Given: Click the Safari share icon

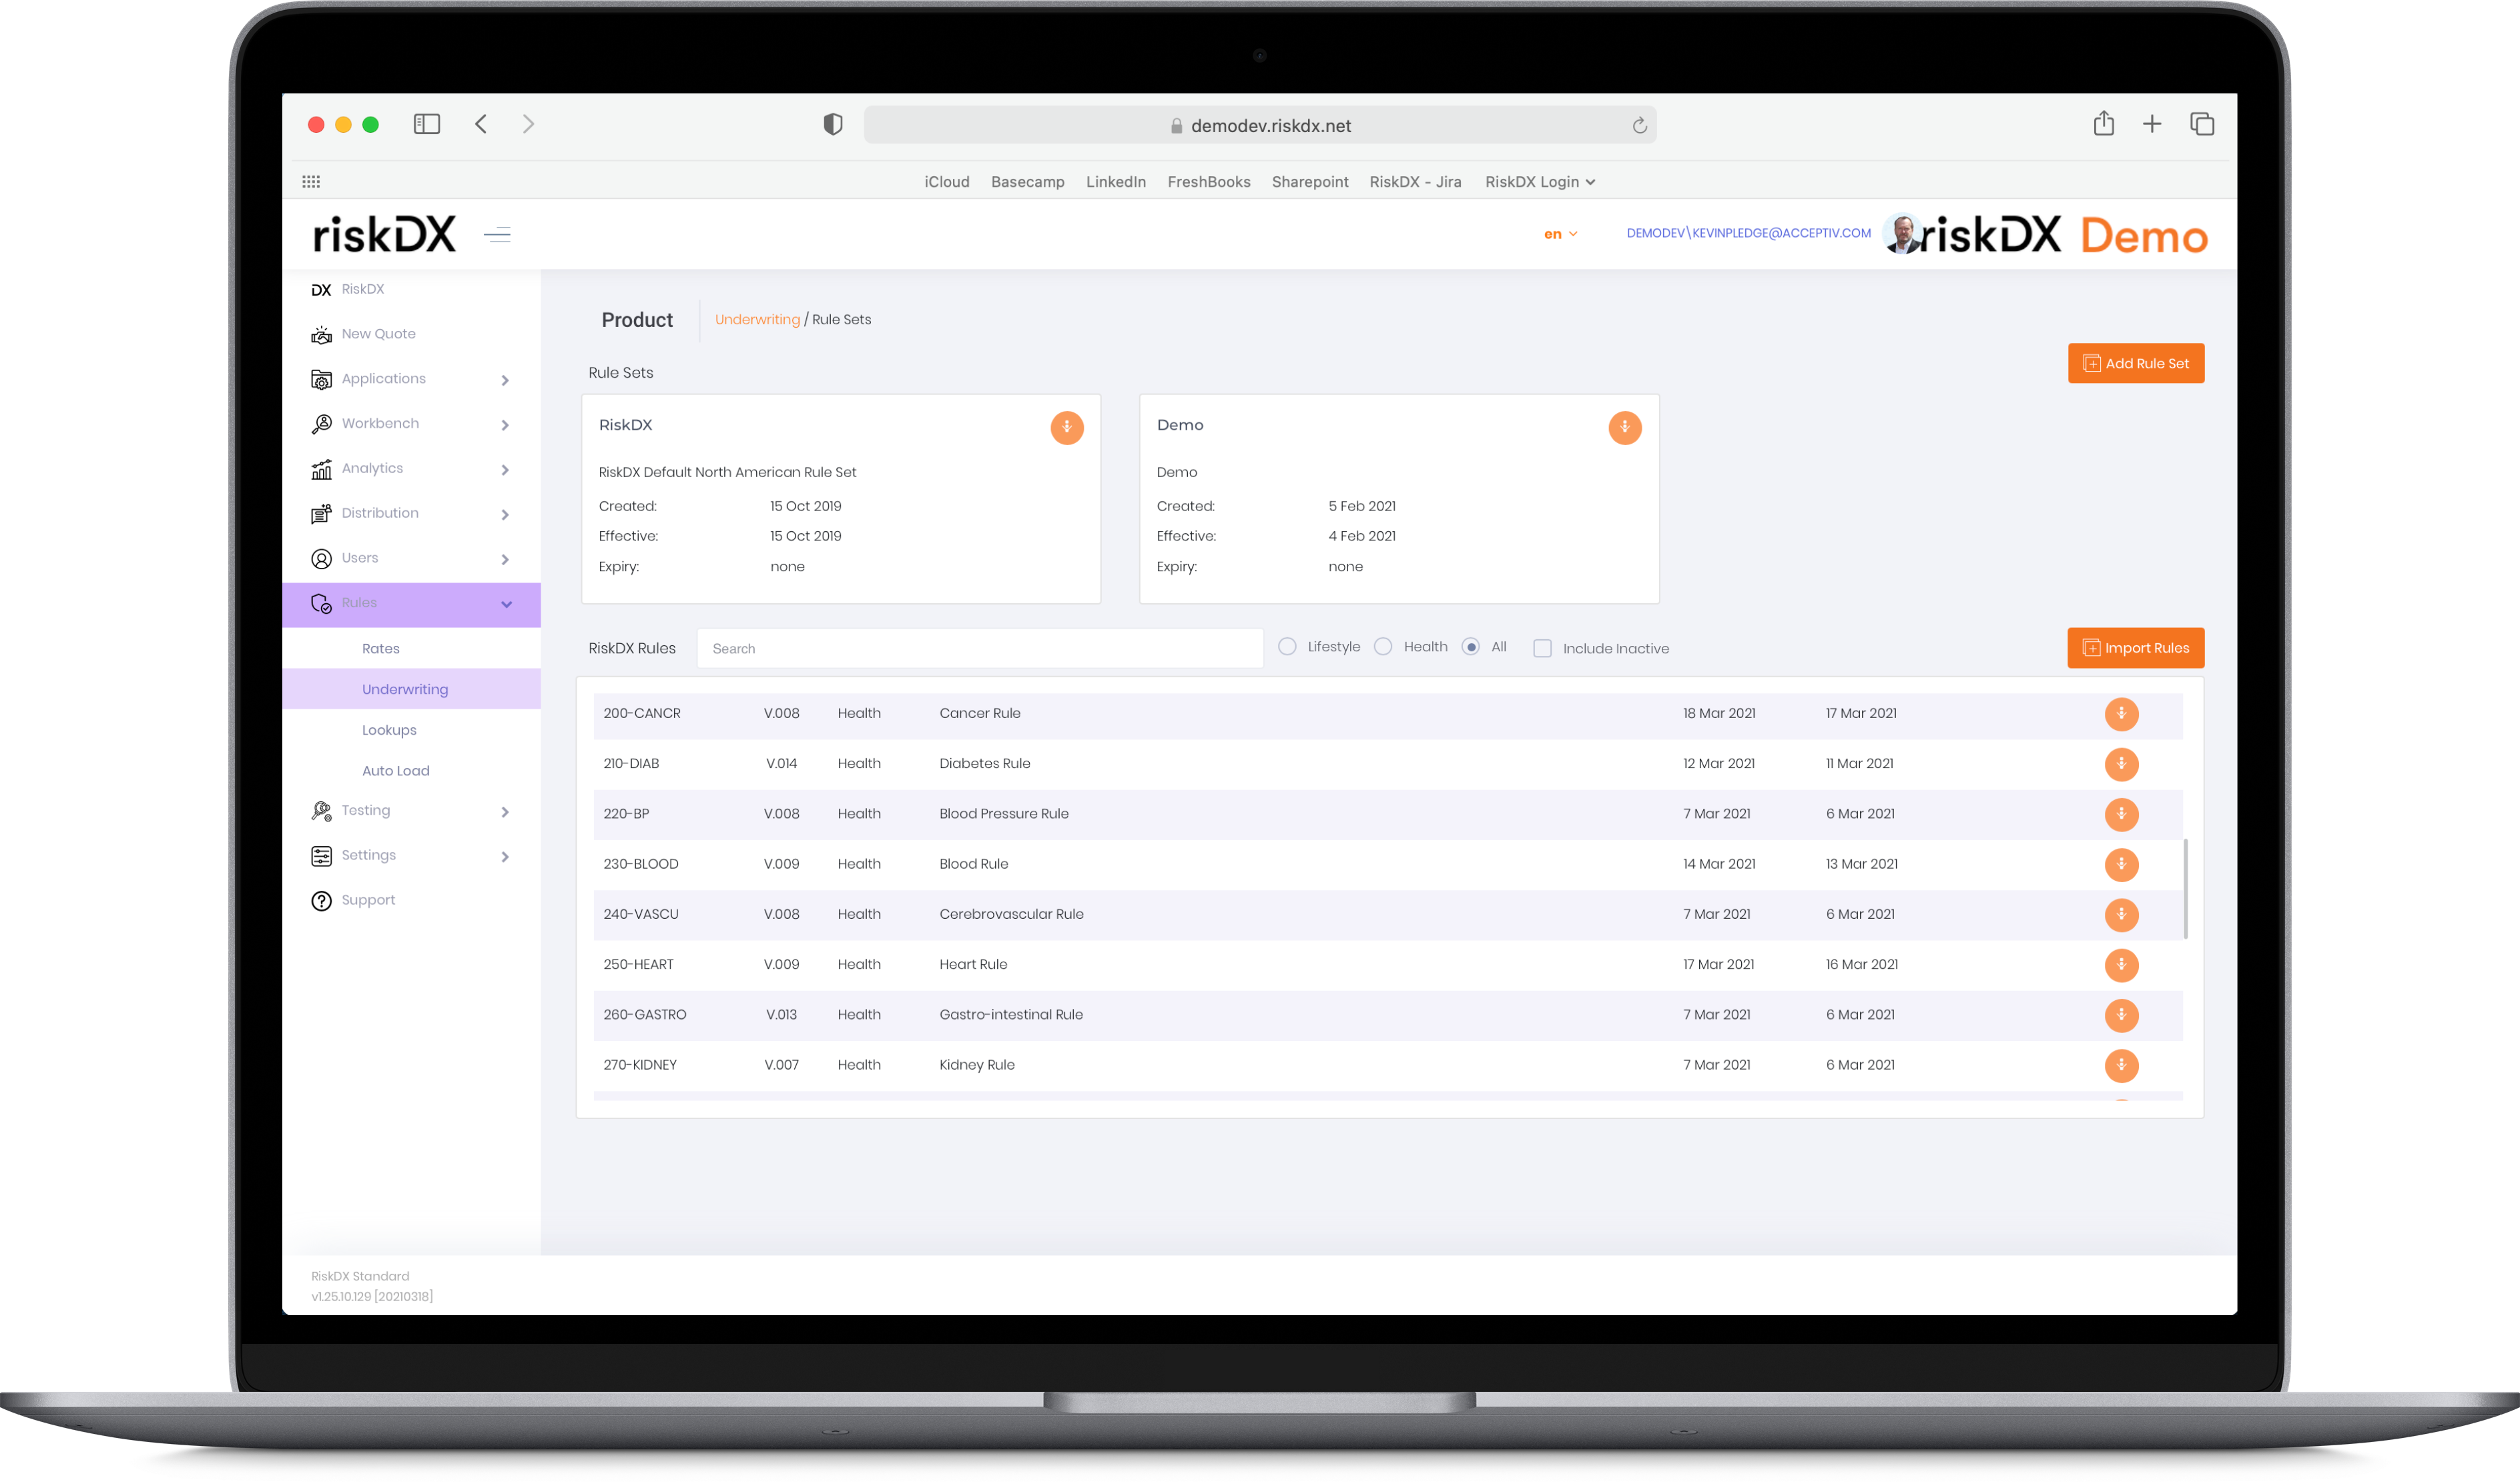Looking at the screenshot, I should (x=2103, y=124).
